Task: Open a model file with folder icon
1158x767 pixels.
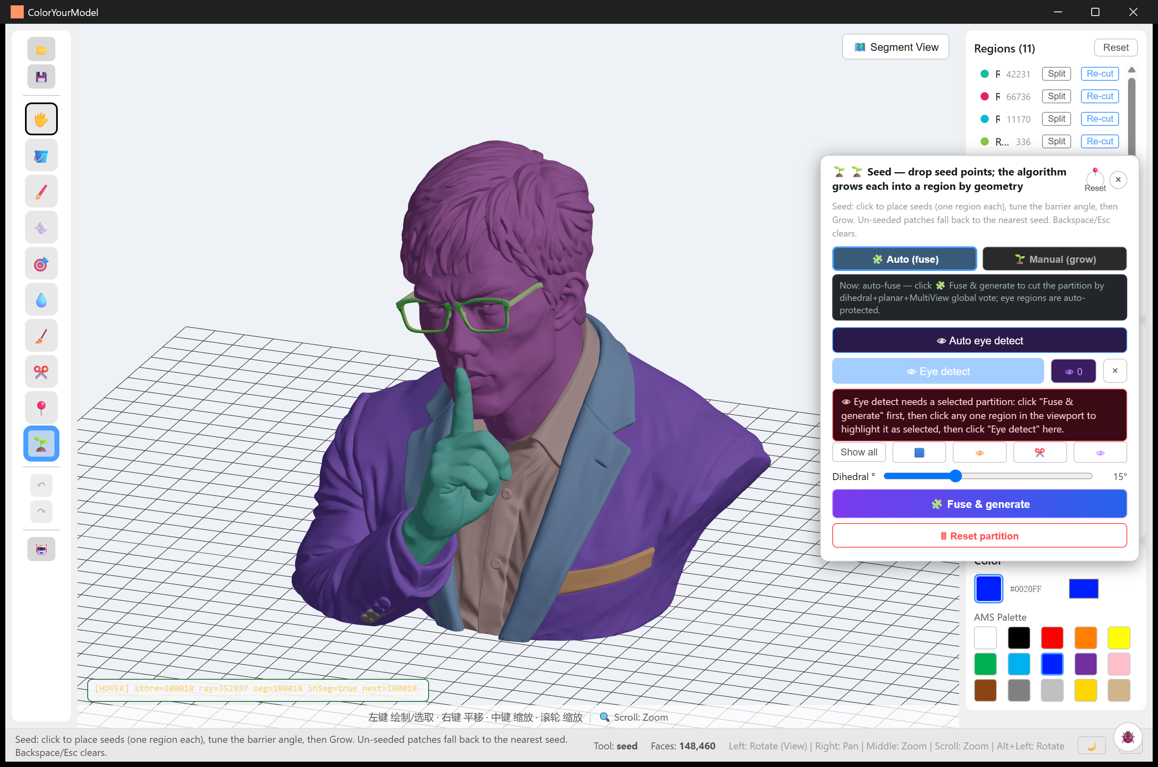Action: coord(41,50)
